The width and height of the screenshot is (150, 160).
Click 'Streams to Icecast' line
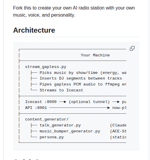pos(61,90)
